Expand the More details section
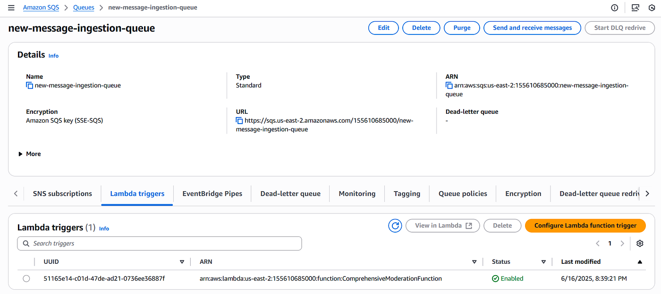 pos(30,154)
